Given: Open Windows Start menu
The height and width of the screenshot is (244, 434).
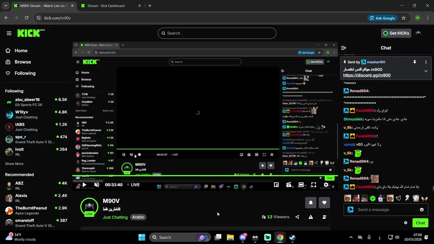Looking at the screenshot, I should (142, 237).
